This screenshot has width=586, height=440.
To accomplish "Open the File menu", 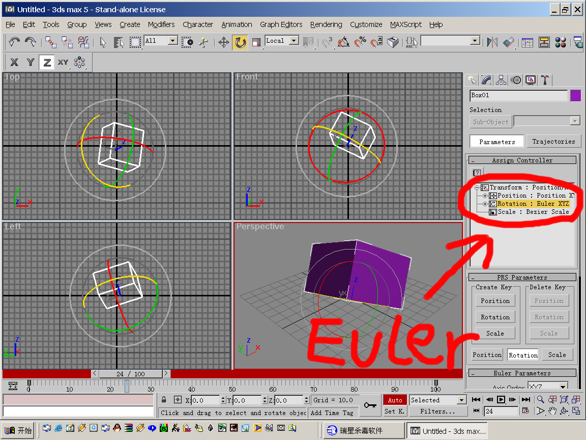I will pos(11,24).
